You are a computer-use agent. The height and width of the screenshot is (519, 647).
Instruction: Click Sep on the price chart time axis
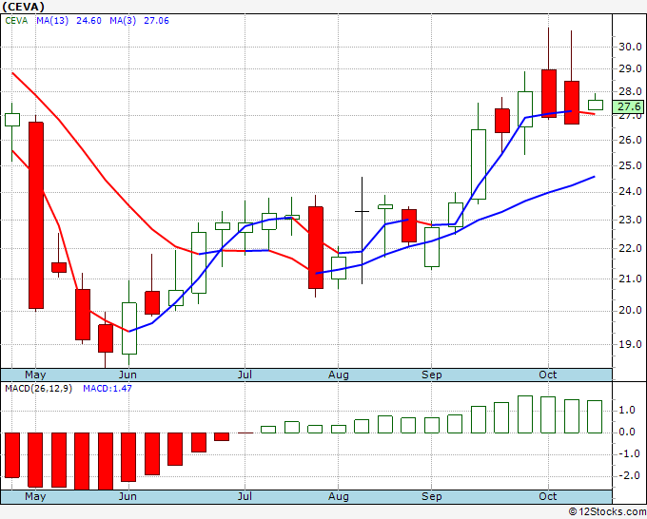point(432,375)
